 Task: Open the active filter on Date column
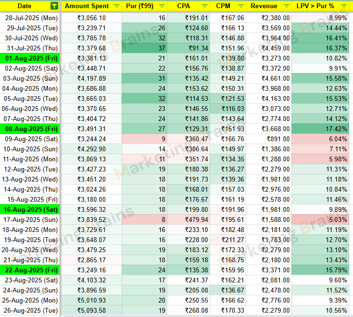pyautogui.click(x=54, y=6)
